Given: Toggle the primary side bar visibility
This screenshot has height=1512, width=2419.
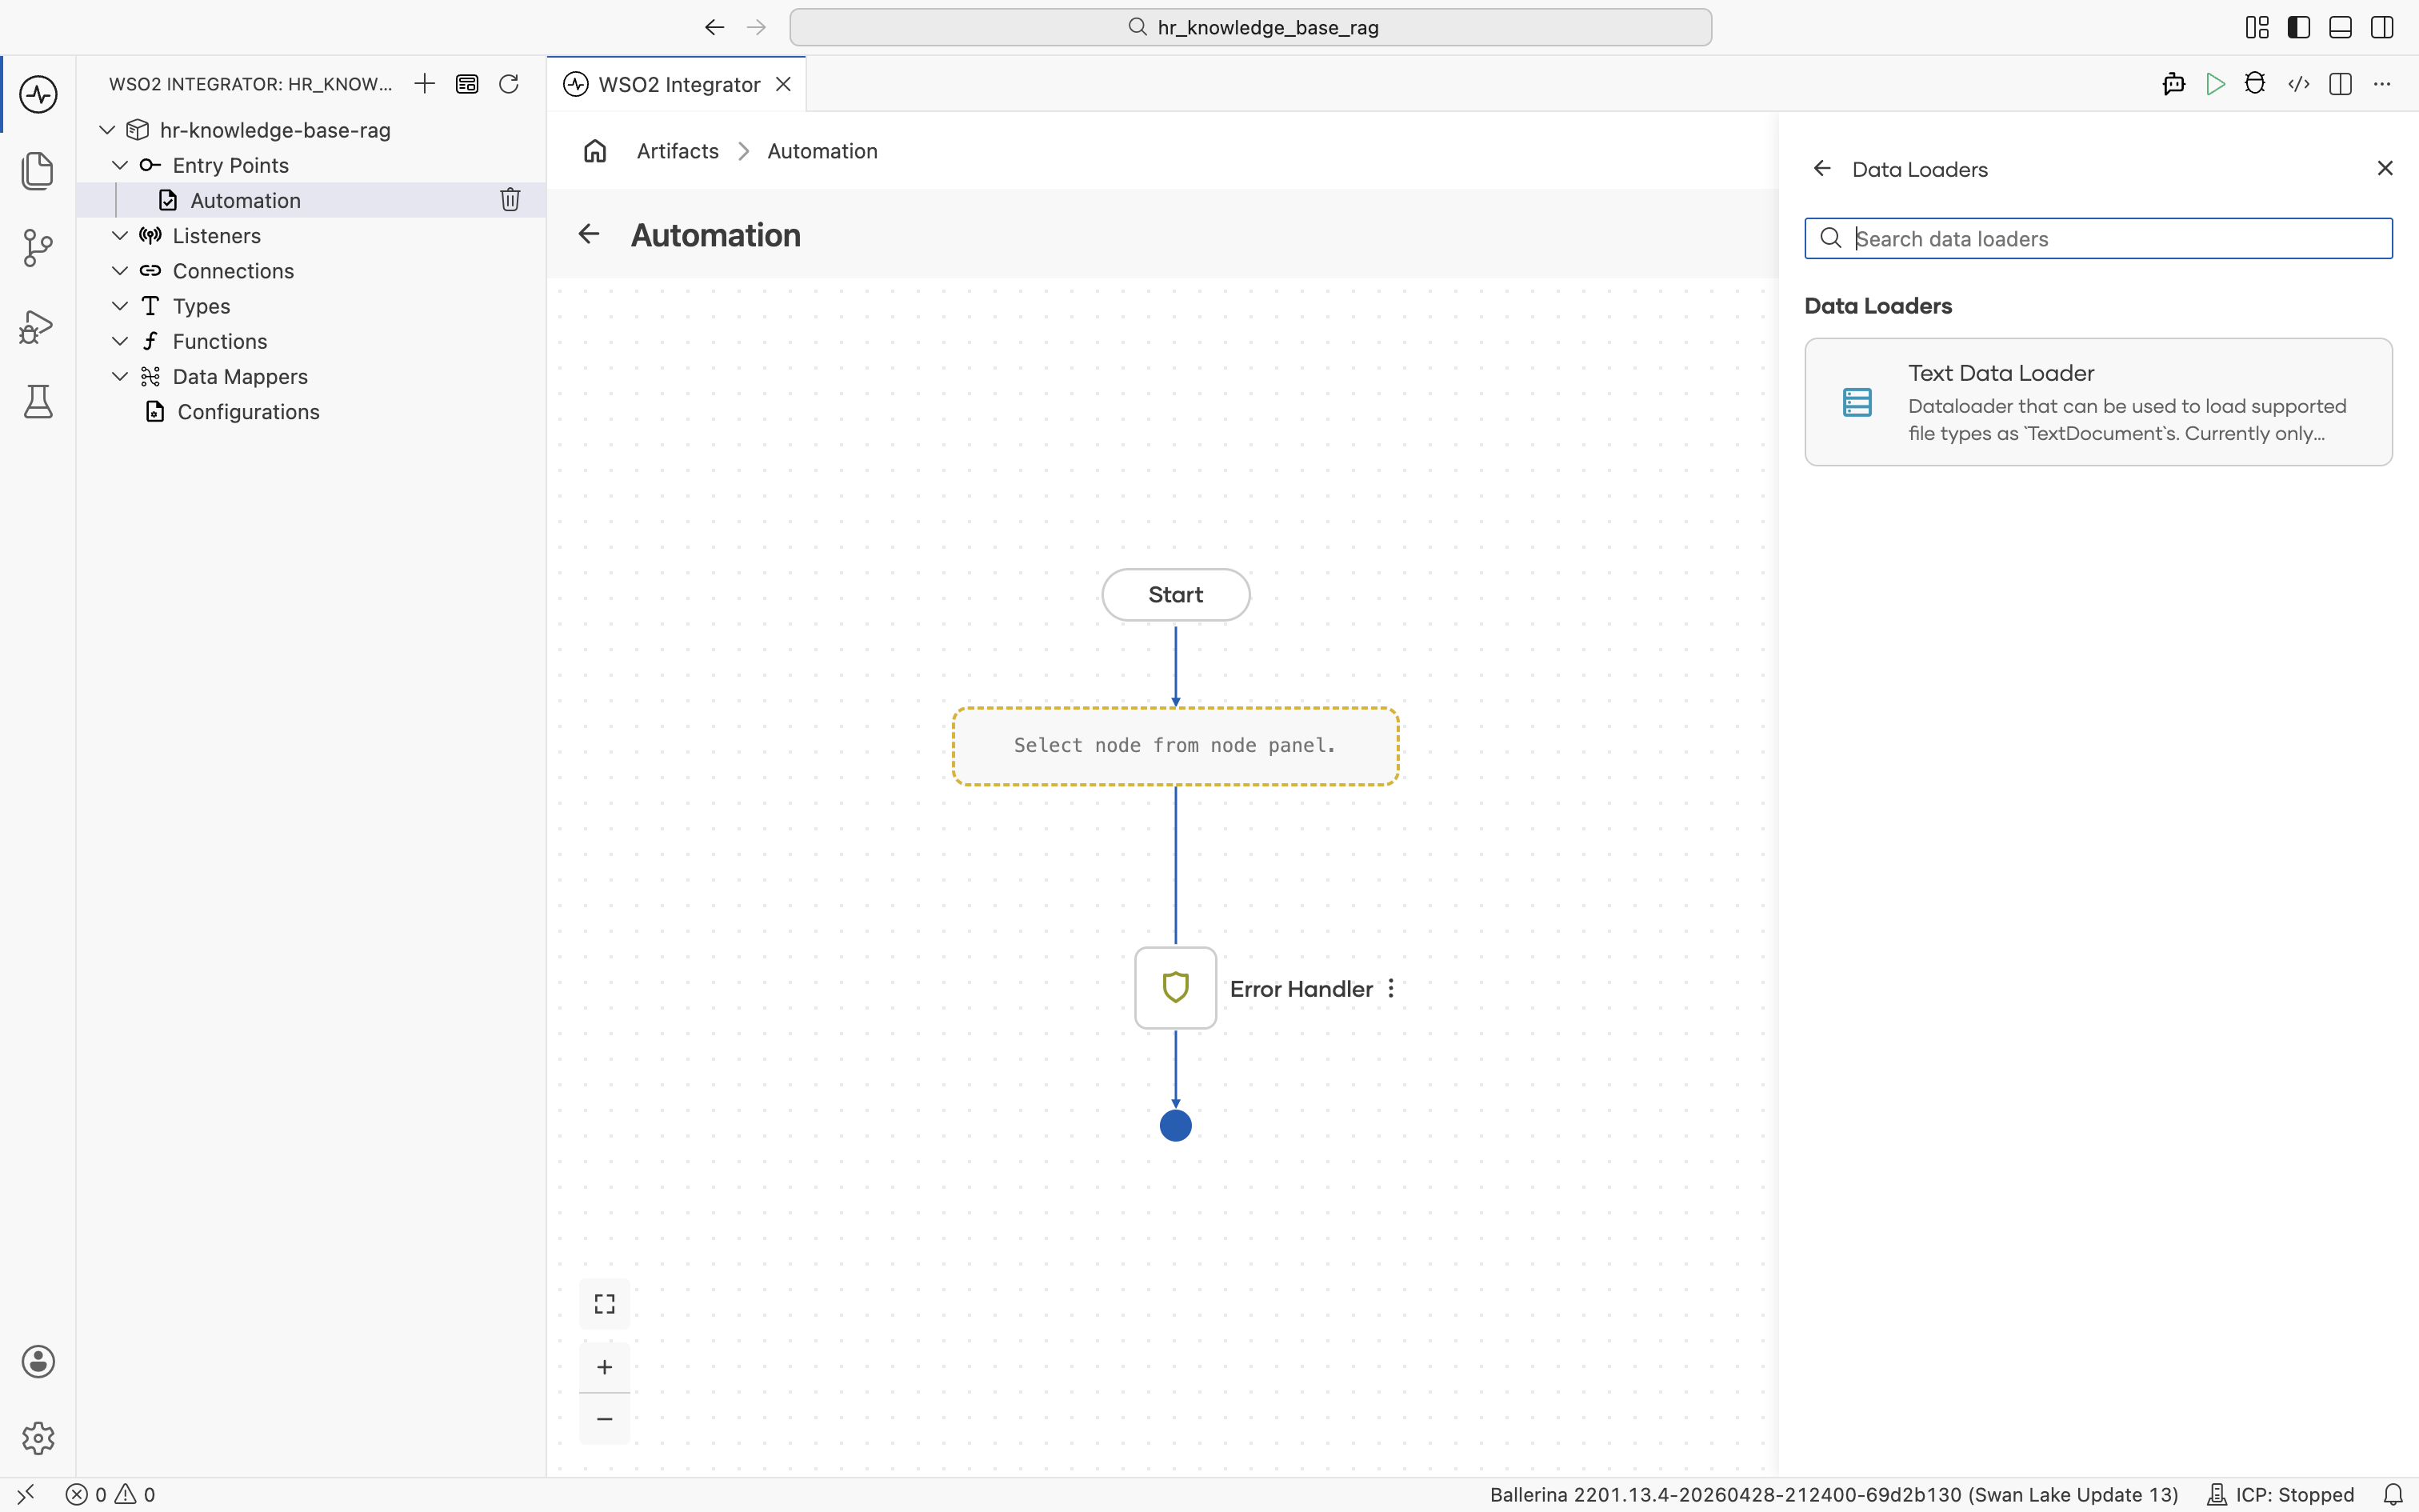Looking at the screenshot, I should click(x=2298, y=27).
